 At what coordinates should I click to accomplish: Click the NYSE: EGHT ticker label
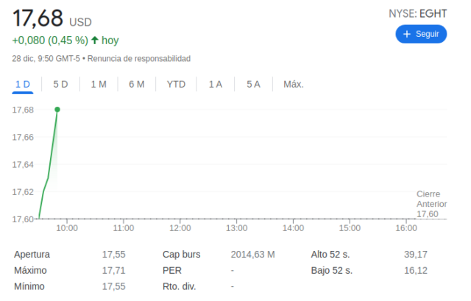(417, 13)
